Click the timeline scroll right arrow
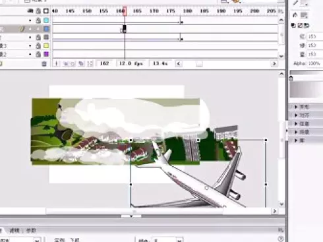Screen dimensions: 323x242 click(274, 64)
